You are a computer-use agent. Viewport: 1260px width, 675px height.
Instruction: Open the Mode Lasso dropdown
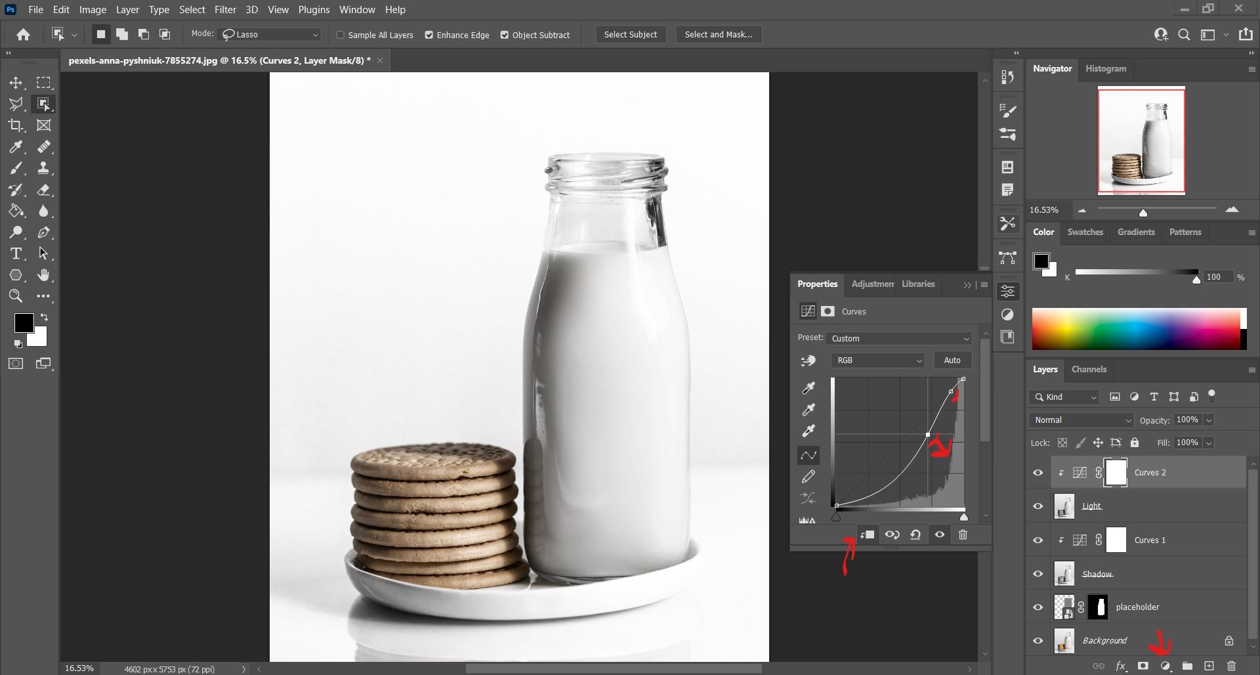(x=270, y=34)
